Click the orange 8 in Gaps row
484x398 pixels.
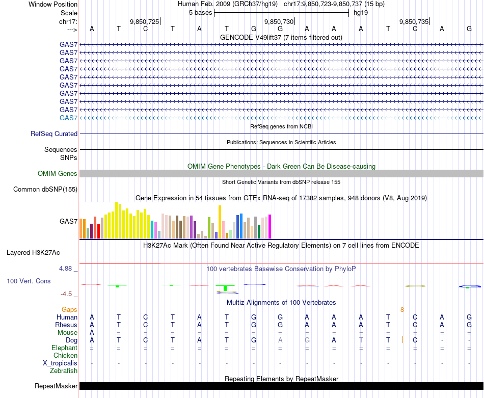pyautogui.click(x=402, y=309)
